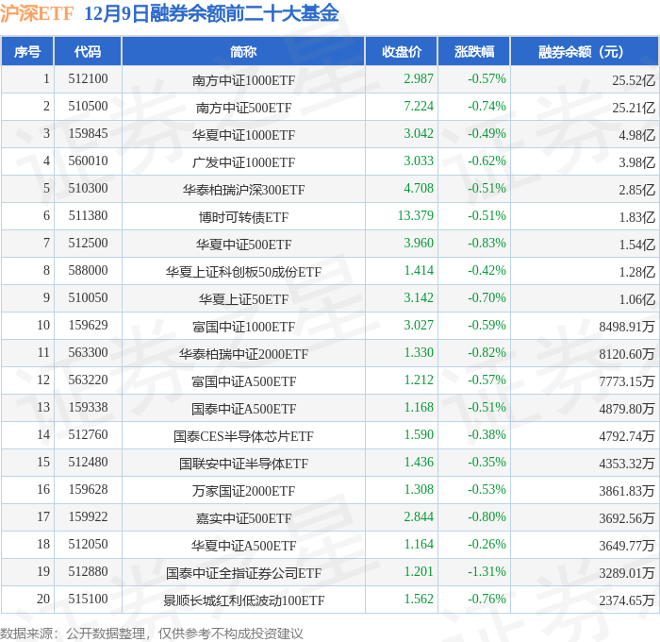Click the 2374.65万 balance value

coord(627,600)
